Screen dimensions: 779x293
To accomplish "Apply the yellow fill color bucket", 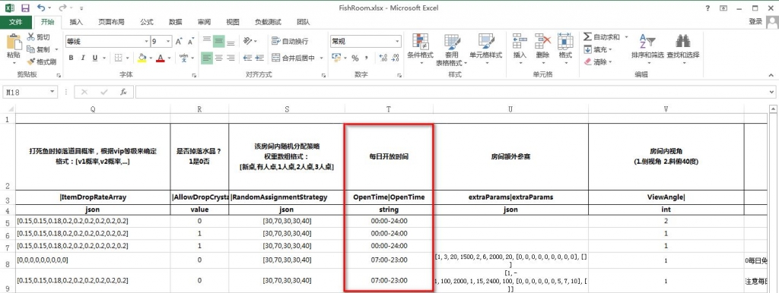I will tap(142, 58).
